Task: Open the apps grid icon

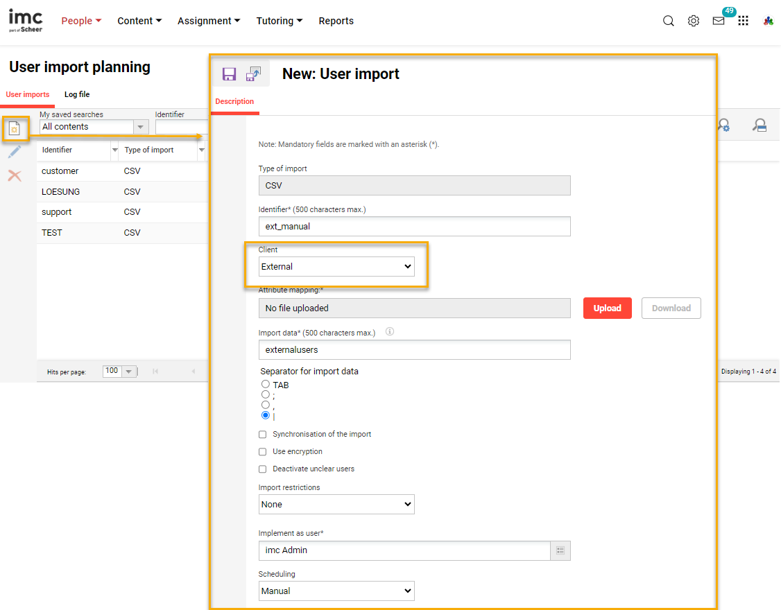Action: coord(743,21)
